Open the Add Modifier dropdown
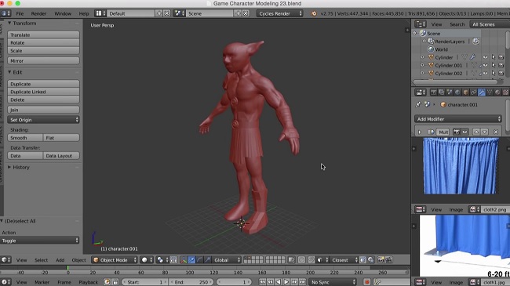This screenshot has width=510, height=286. click(458, 119)
